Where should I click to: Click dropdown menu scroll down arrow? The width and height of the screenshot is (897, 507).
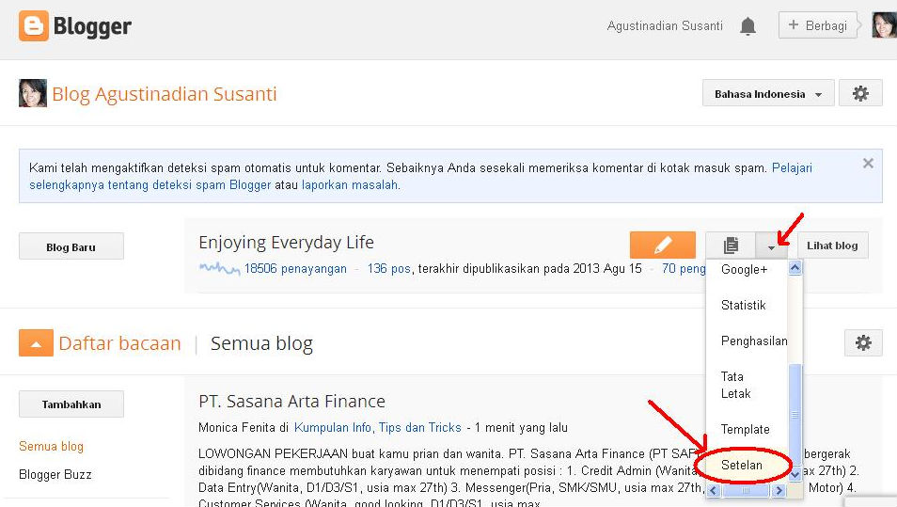coord(795,474)
